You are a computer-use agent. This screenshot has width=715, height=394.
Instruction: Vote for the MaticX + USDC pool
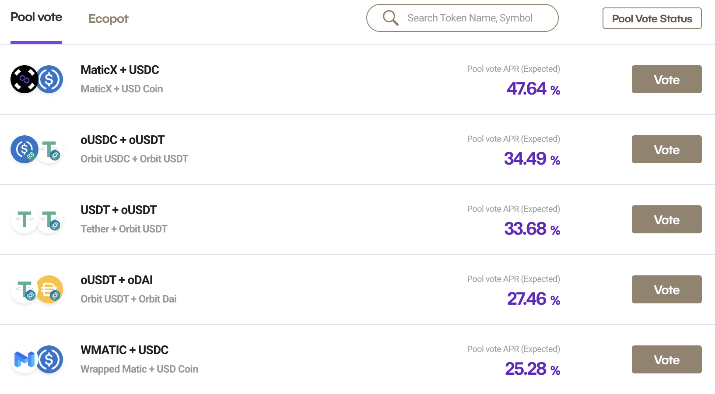(x=666, y=79)
